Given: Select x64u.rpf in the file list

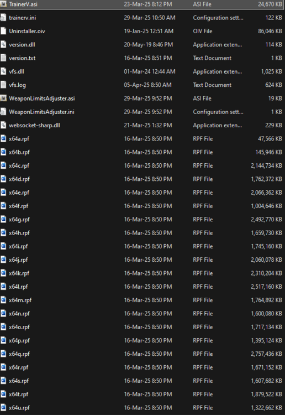Looking at the screenshot, I should point(142,408).
